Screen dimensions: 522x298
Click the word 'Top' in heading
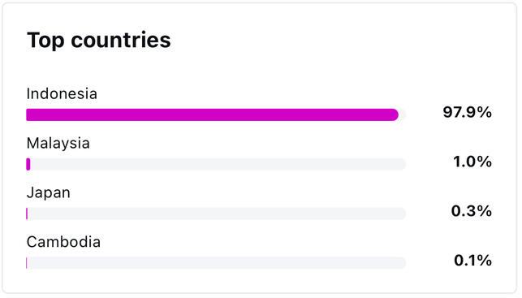click(x=45, y=41)
